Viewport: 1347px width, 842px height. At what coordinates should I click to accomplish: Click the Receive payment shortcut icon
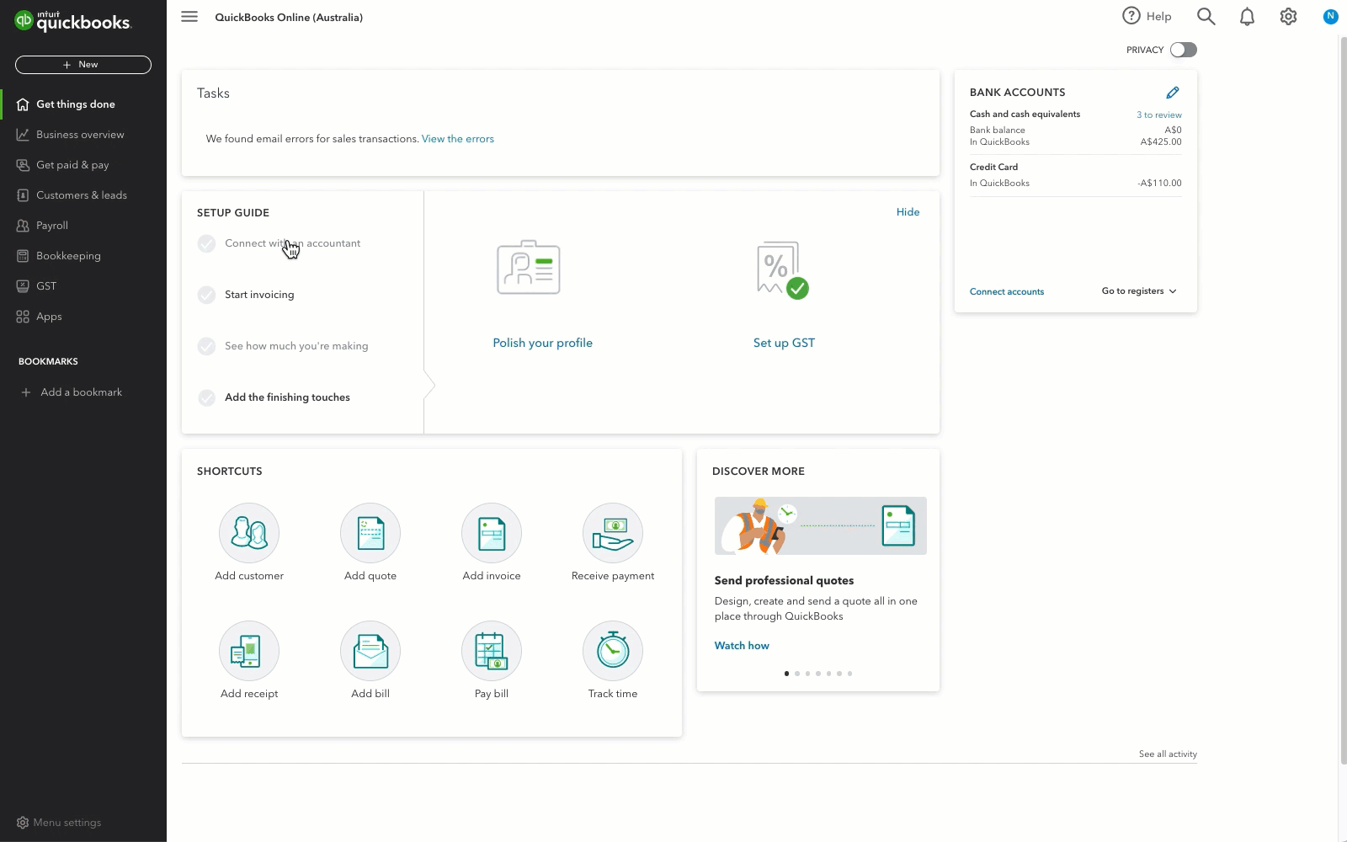[612, 532]
